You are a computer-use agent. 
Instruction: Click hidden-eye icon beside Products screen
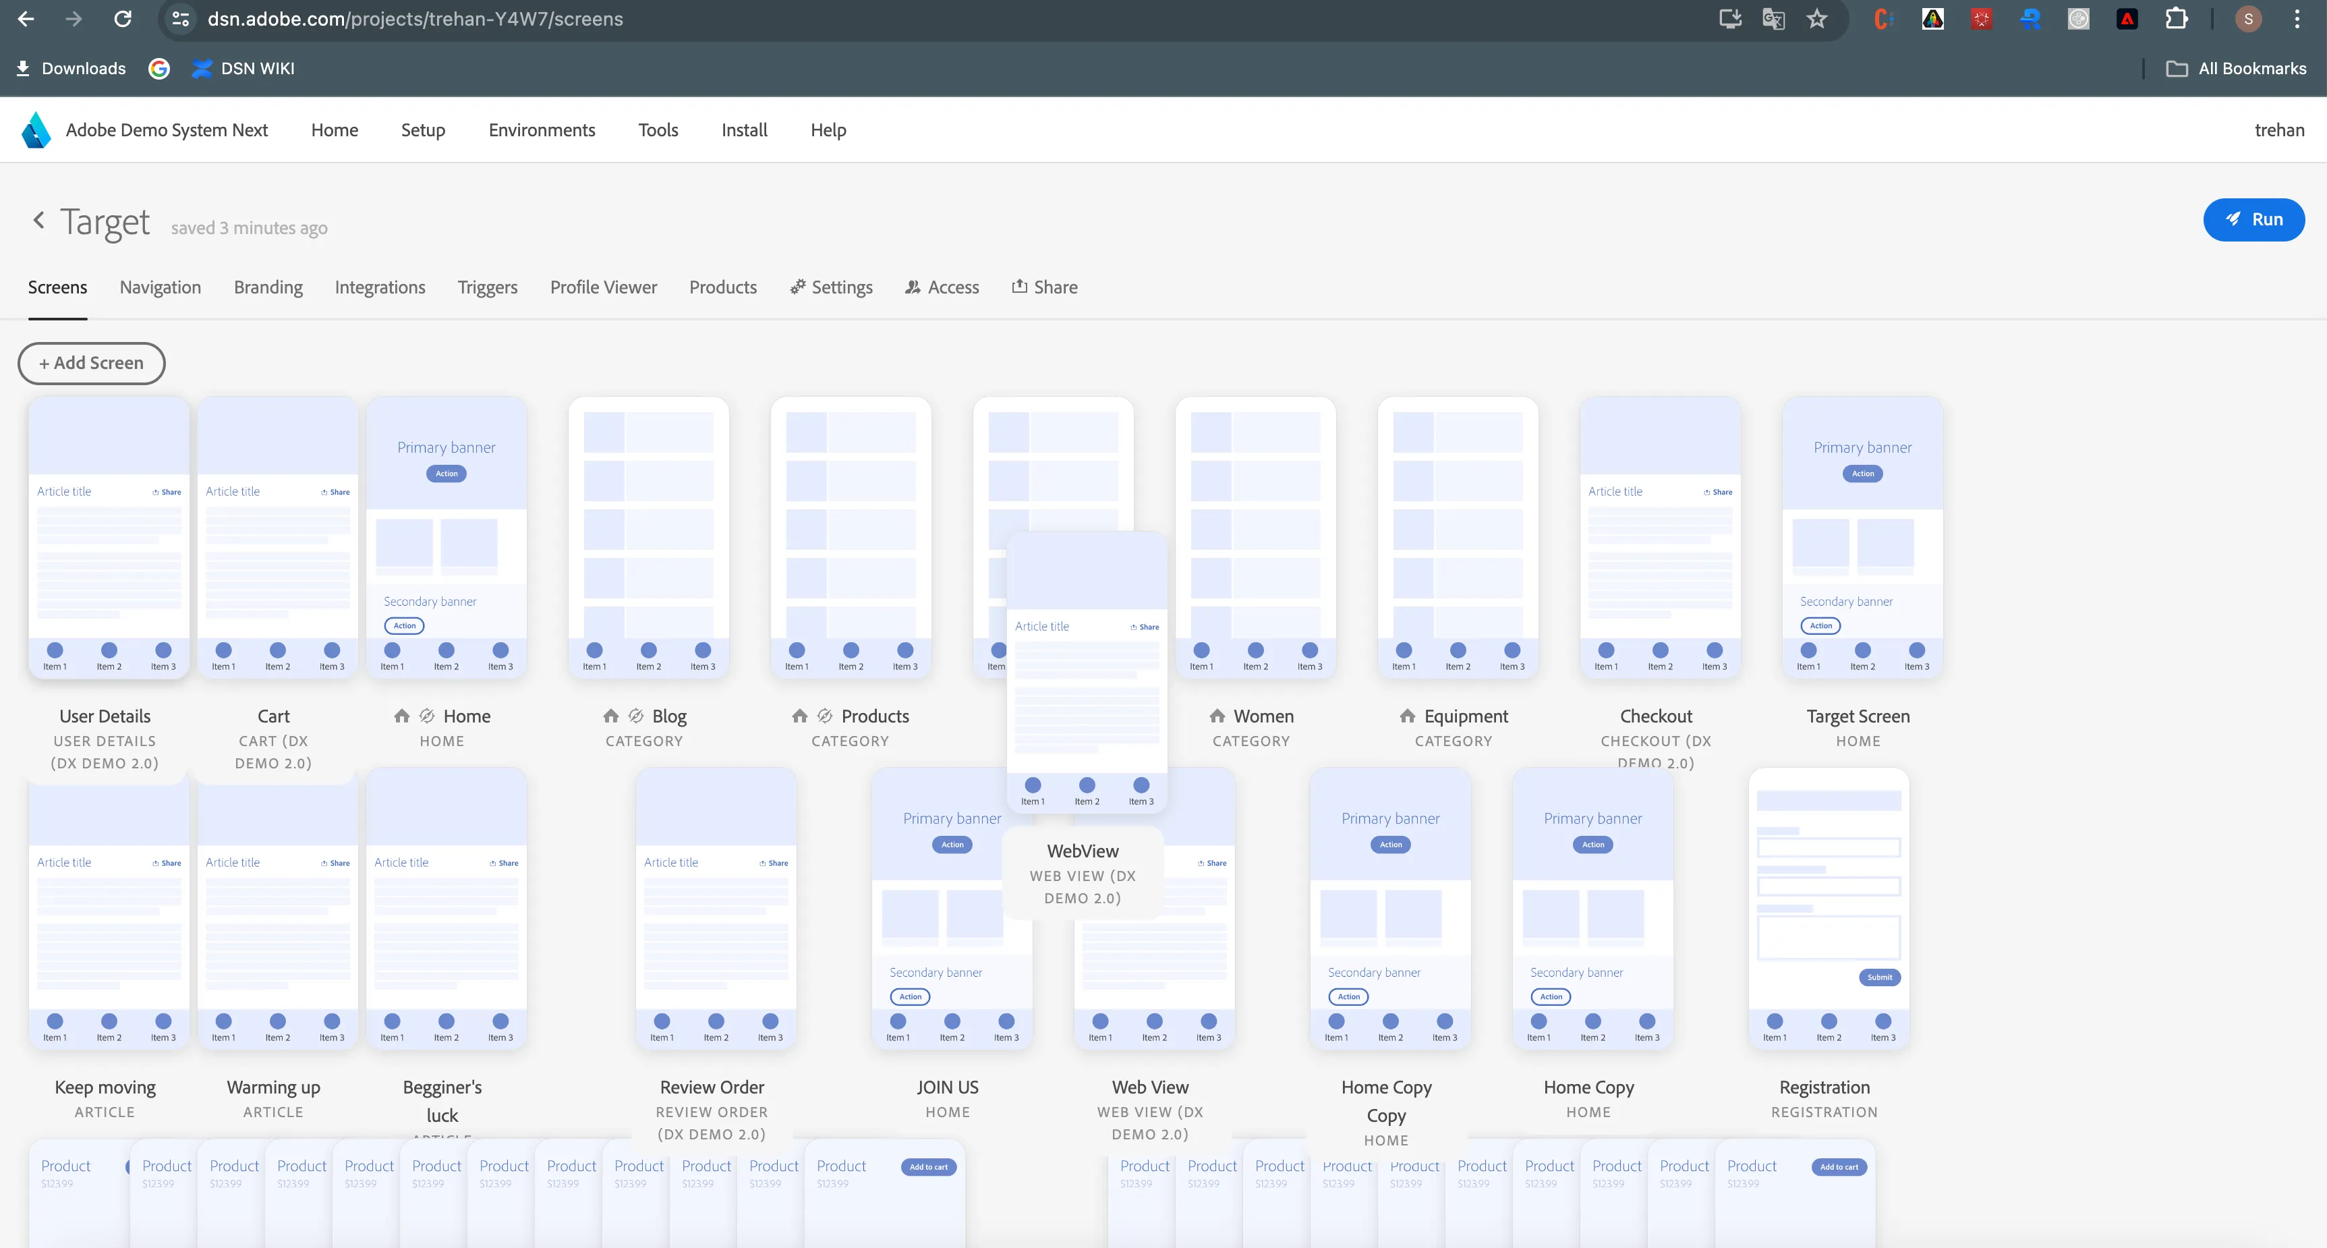tap(825, 716)
